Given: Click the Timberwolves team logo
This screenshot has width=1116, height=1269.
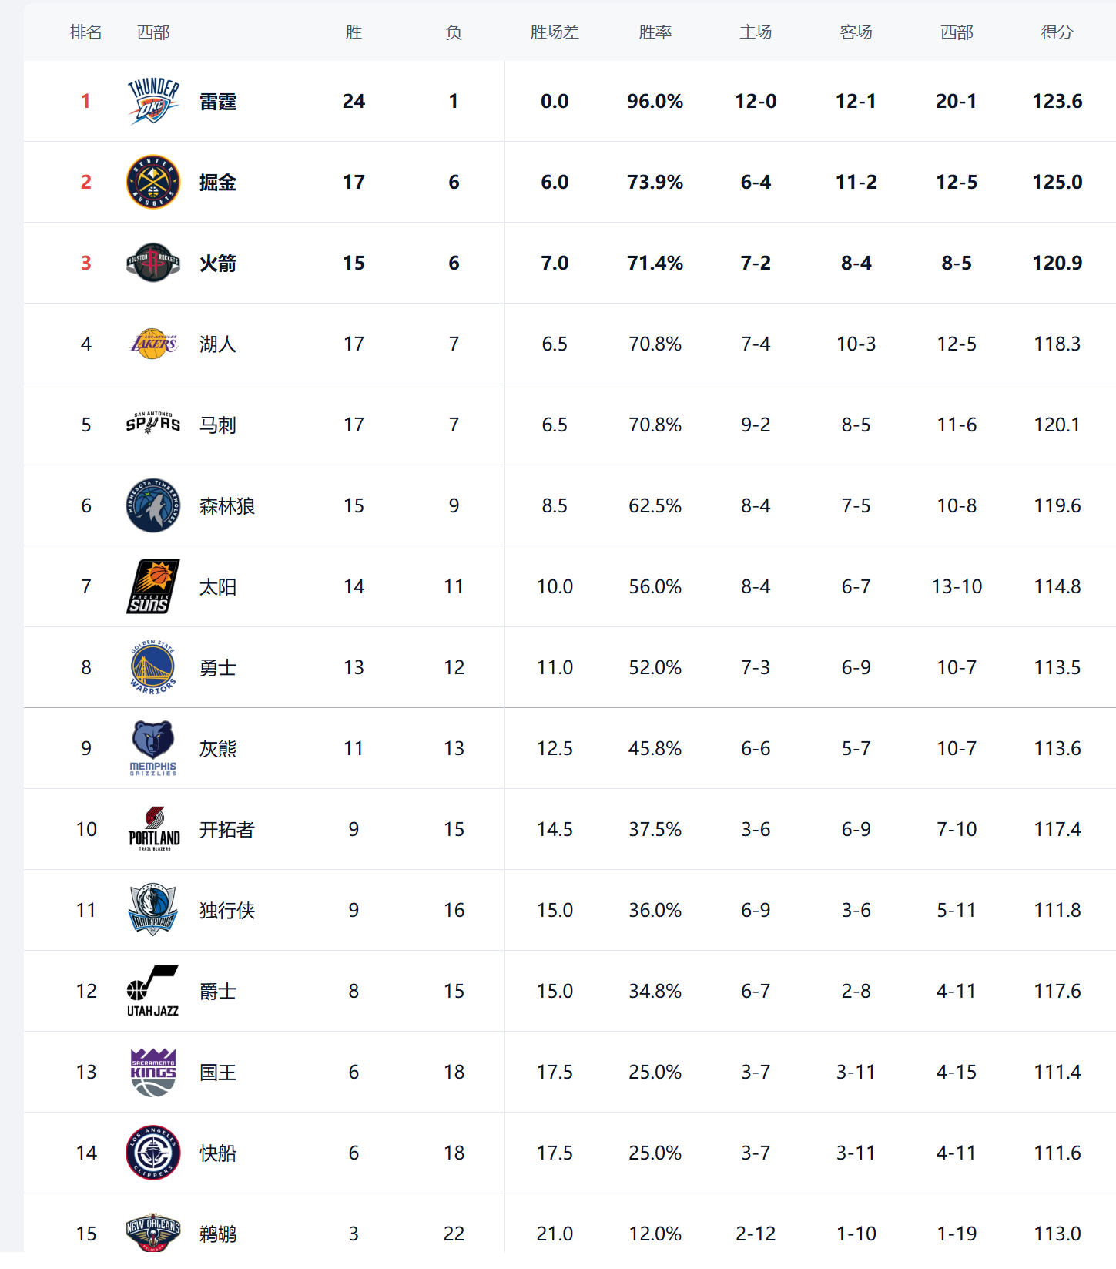Looking at the screenshot, I should (x=152, y=505).
